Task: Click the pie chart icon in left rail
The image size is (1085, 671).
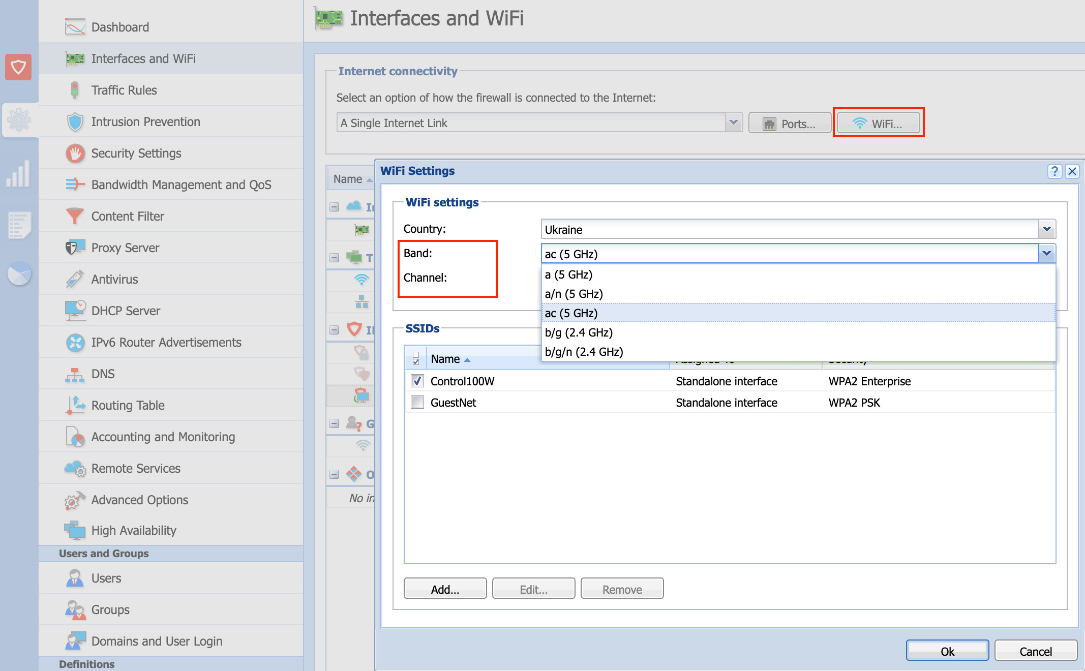Action: pyautogui.click(x=19, y=273)
